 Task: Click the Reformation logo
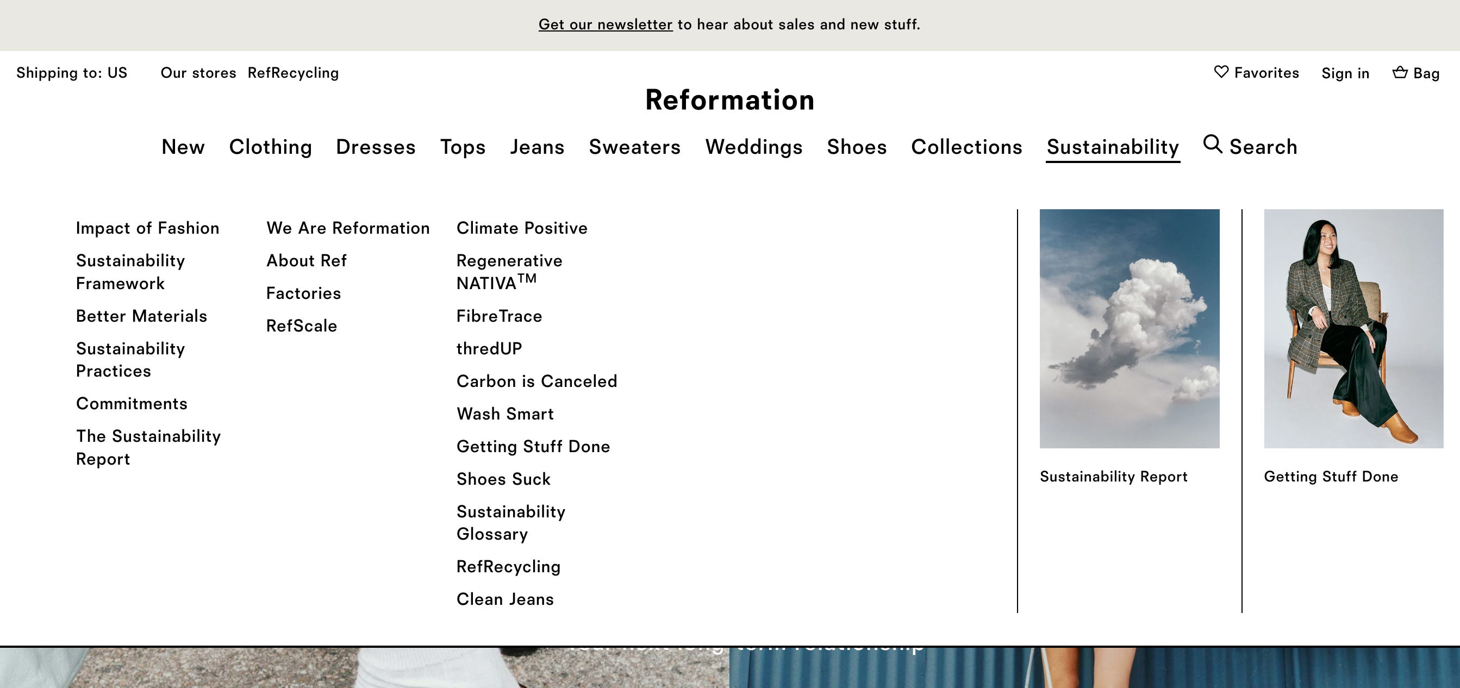[x=729, y=100]
